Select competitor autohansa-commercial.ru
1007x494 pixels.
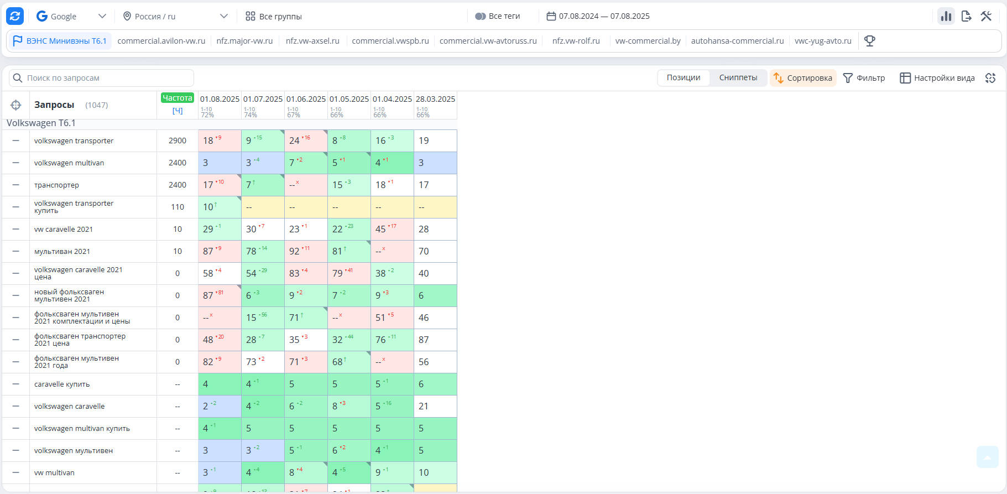tap(738, 41)
